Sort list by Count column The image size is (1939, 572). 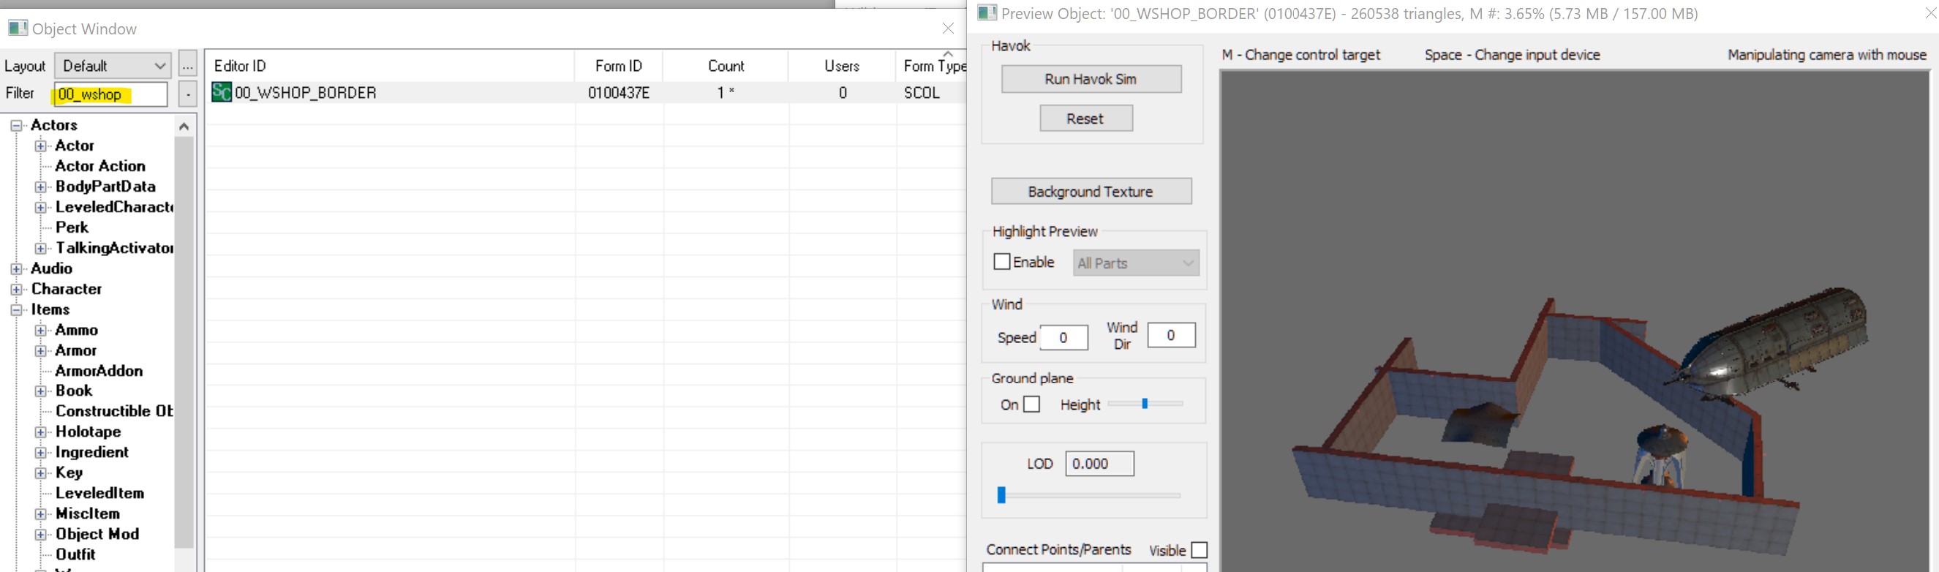click(x=726, y=66)
